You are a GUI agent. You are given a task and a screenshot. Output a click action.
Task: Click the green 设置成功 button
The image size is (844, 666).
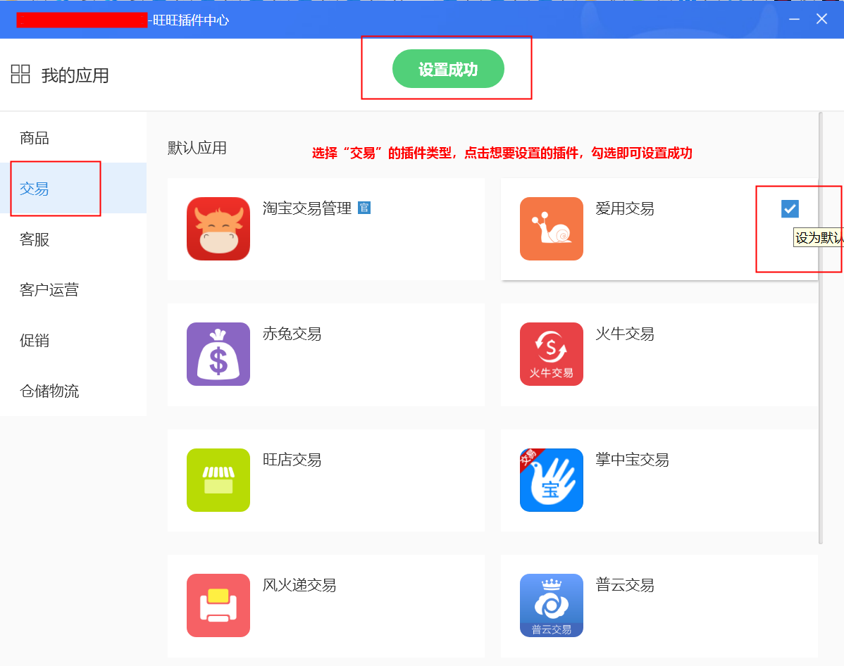tap(448, 69)
